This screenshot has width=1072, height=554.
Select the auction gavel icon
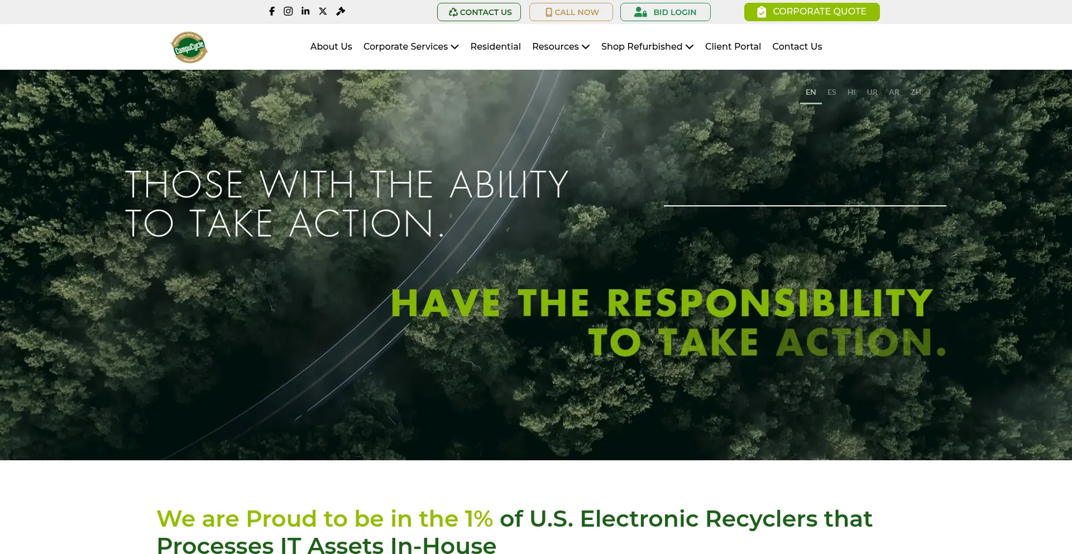coord(340,11)
